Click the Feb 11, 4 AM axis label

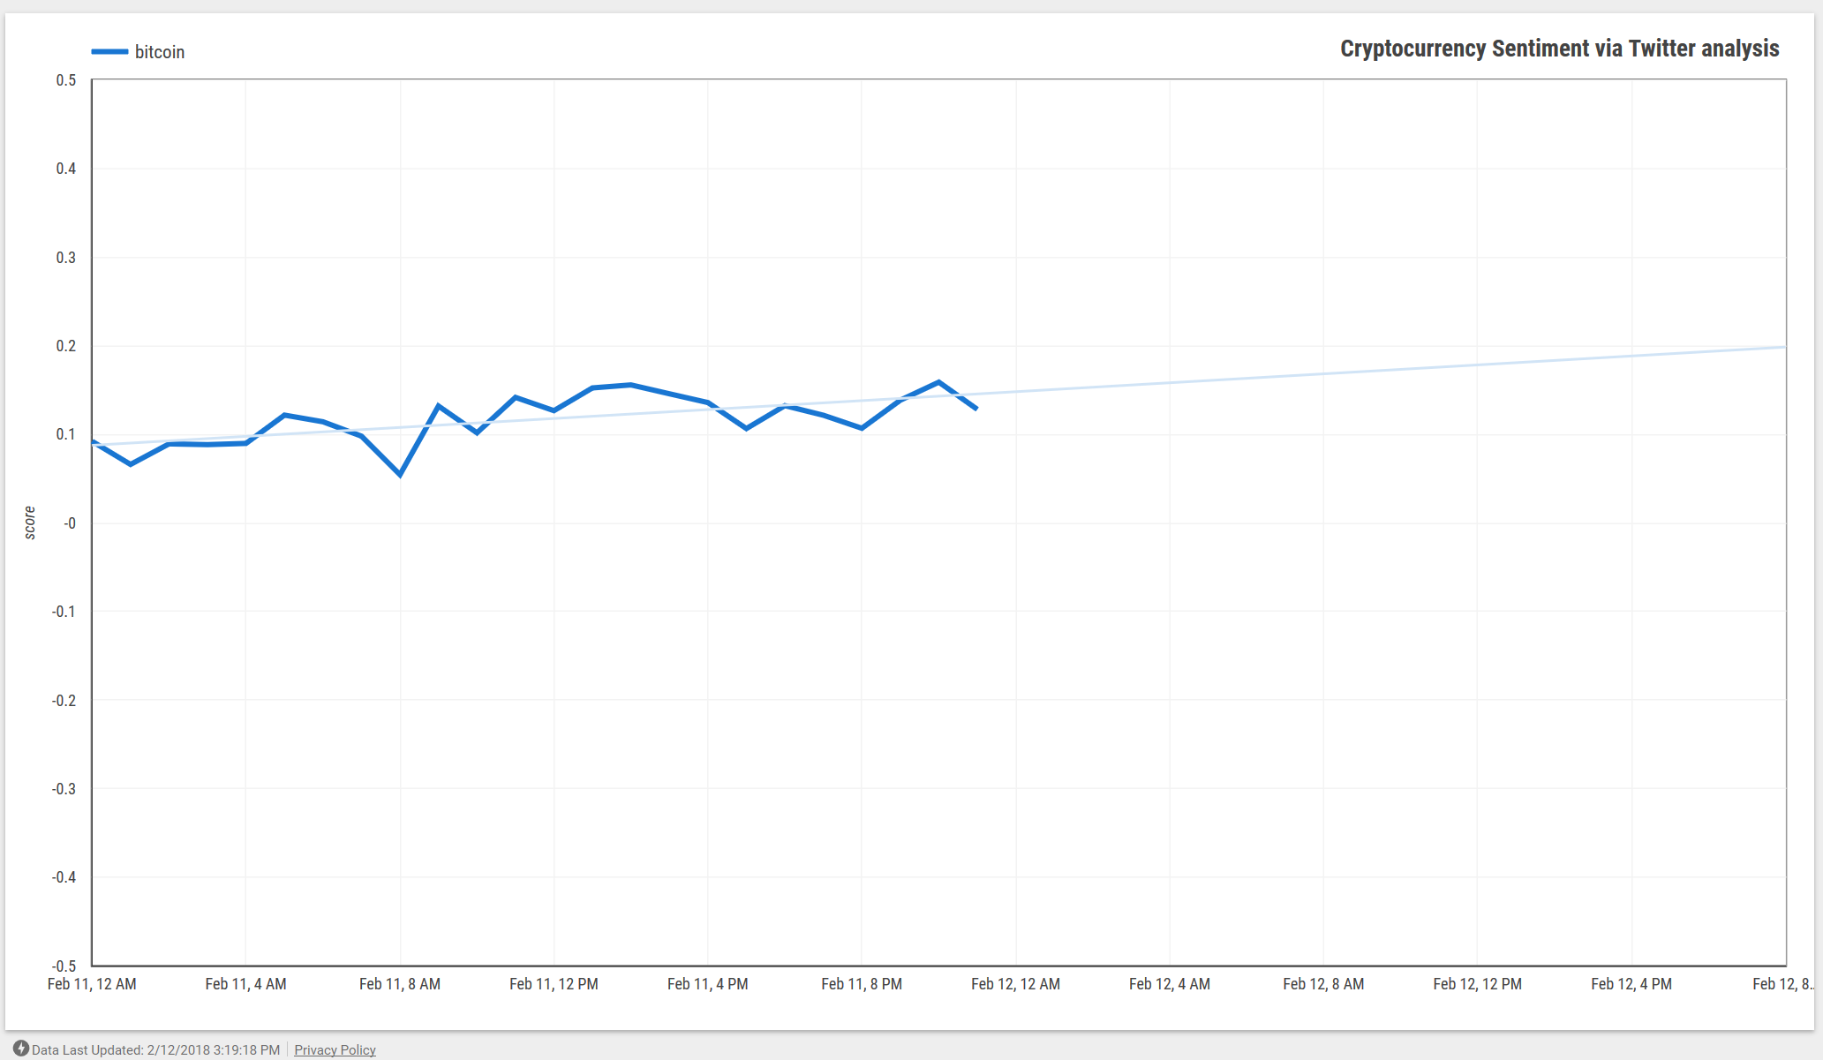pyautogui.click(x=245, y=984)
